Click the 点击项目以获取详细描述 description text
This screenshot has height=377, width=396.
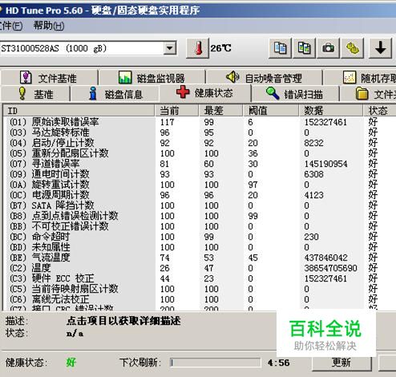coord(123,321)
